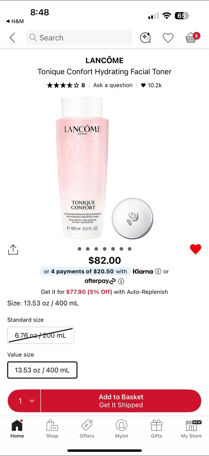Tap Add to Basket button
The width and height of the screenshot is (209, 456).
[x=121, y=401]
